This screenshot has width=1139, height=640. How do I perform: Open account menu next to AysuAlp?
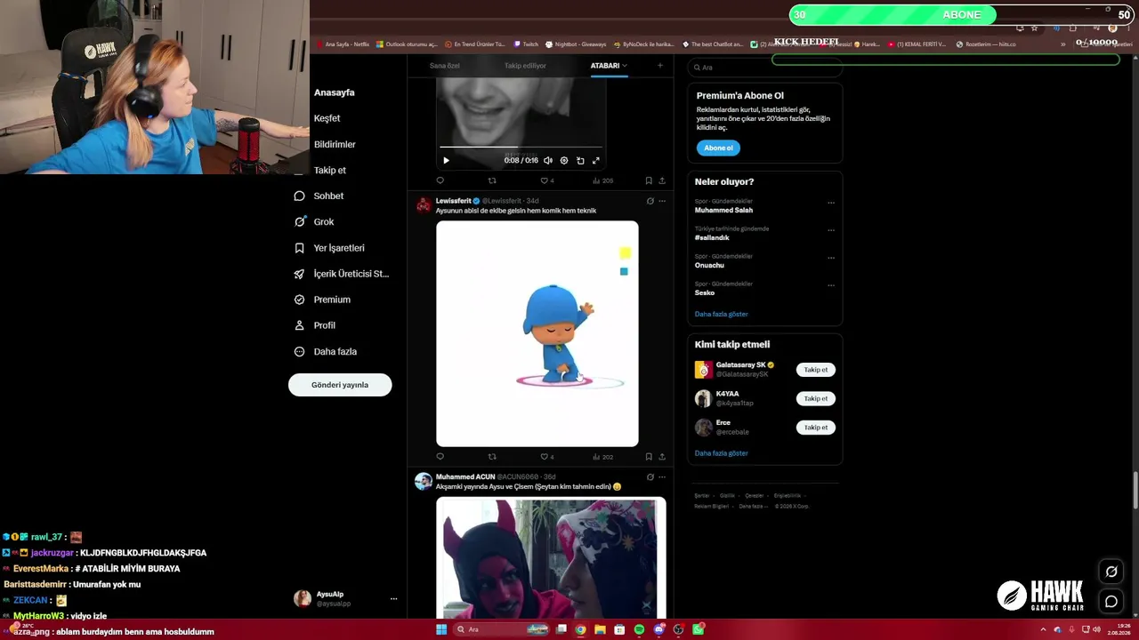[393, 599]
